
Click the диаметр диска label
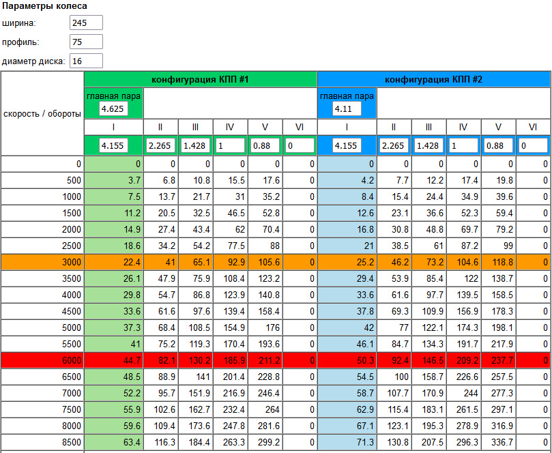click(33, 61)
